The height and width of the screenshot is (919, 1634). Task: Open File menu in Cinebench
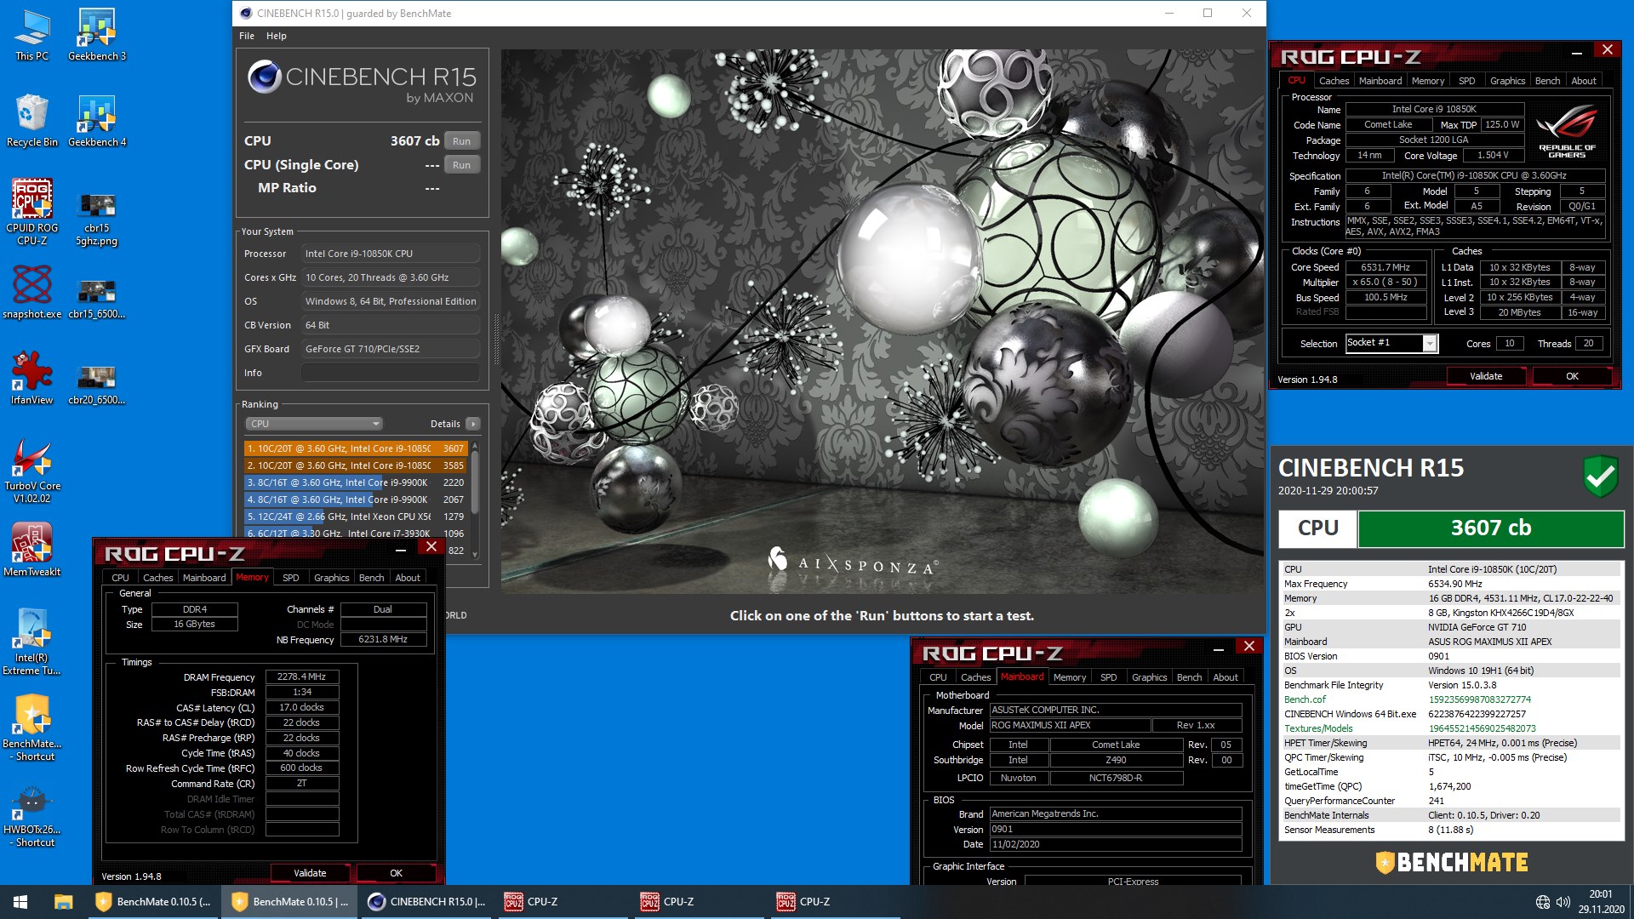[247, 36]
